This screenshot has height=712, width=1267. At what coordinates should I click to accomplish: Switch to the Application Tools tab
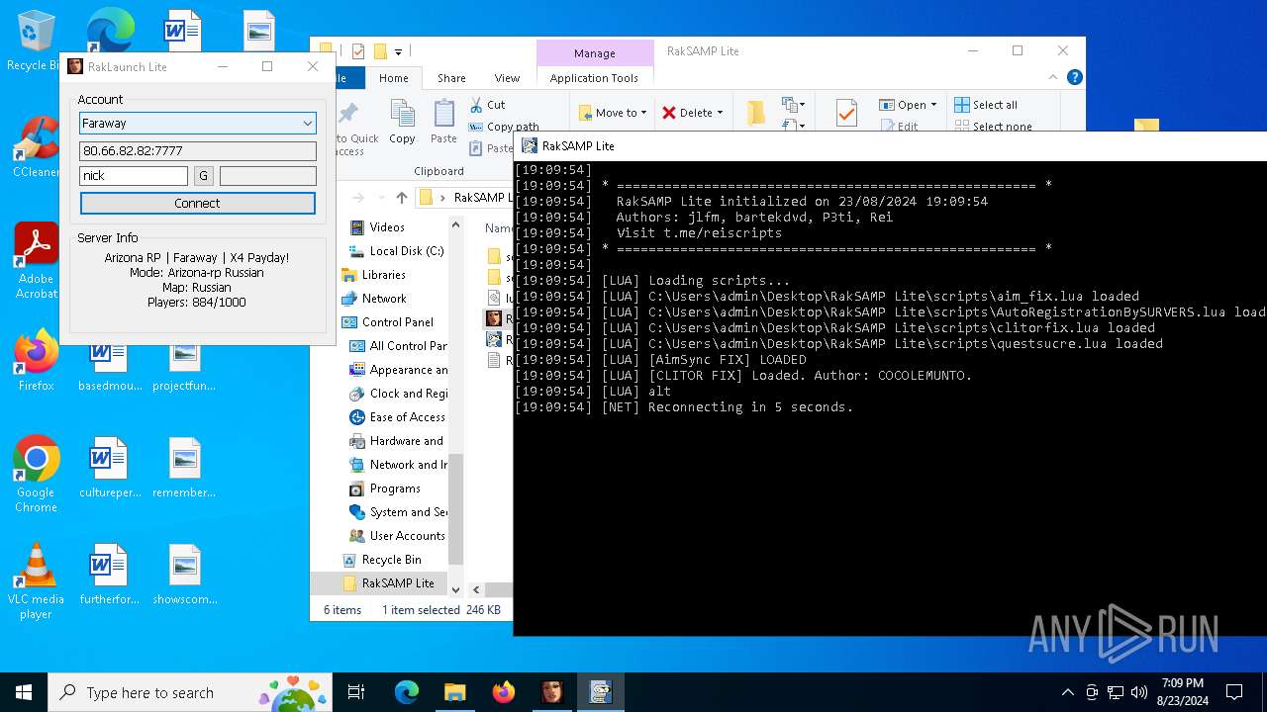pos(594,78)
